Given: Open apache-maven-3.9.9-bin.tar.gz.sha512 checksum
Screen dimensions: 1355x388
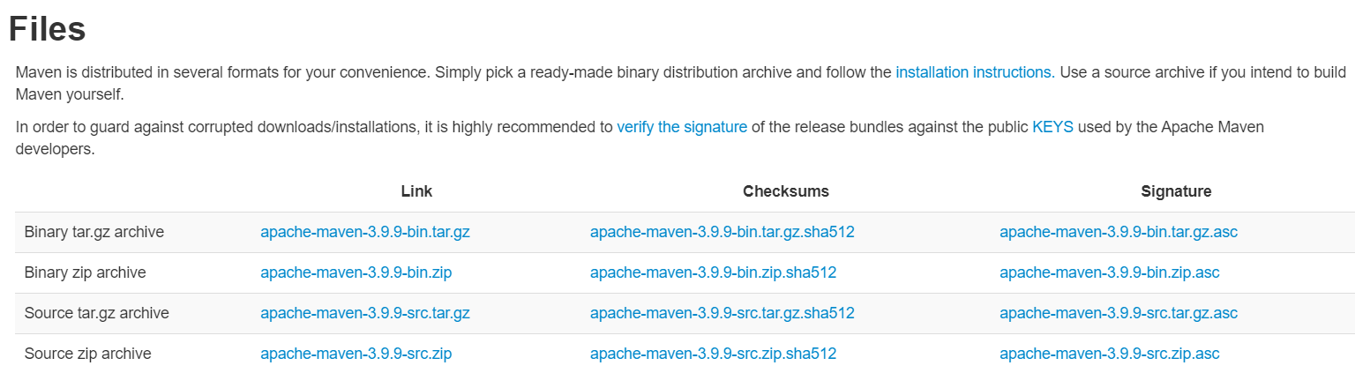Looking at the screenshot, I should point(722,233).
